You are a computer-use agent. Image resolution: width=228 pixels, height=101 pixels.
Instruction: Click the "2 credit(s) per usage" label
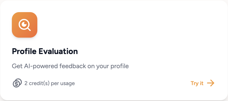point(49,83)
